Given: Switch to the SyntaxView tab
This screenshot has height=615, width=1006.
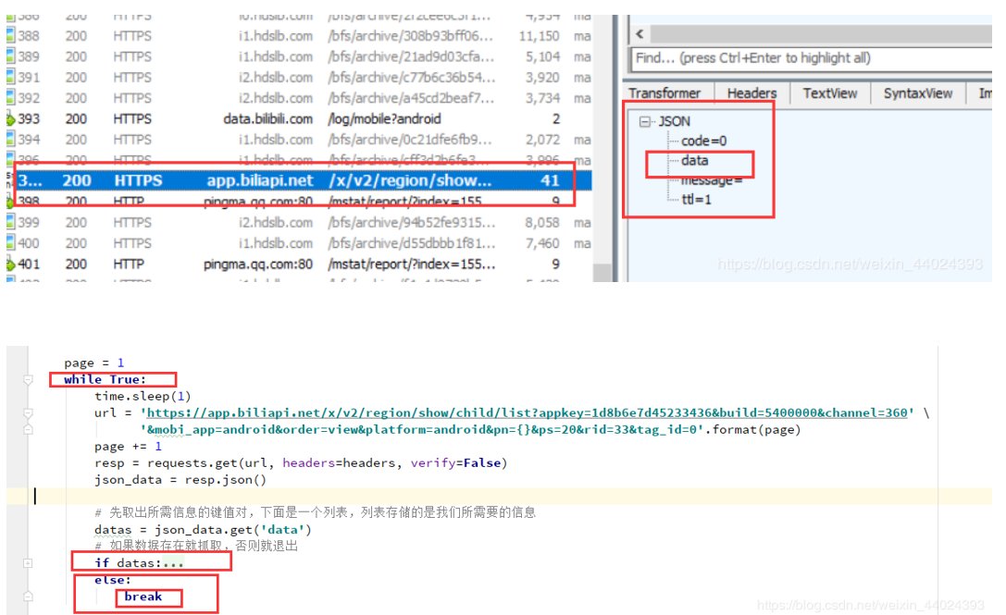Looking at the screenshot, I should [918, 93].
